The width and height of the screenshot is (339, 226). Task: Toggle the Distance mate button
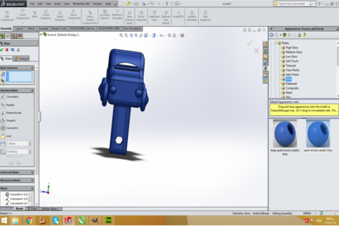[x=3, y=144]
